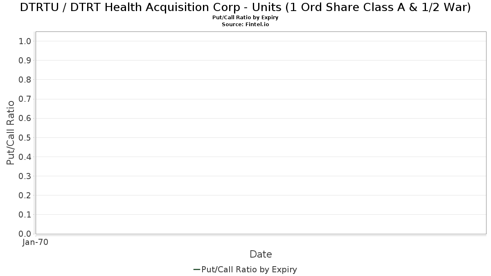Open the Source: Fintel.io text
This screenshot has width=491, height=276.
(245, 25)
